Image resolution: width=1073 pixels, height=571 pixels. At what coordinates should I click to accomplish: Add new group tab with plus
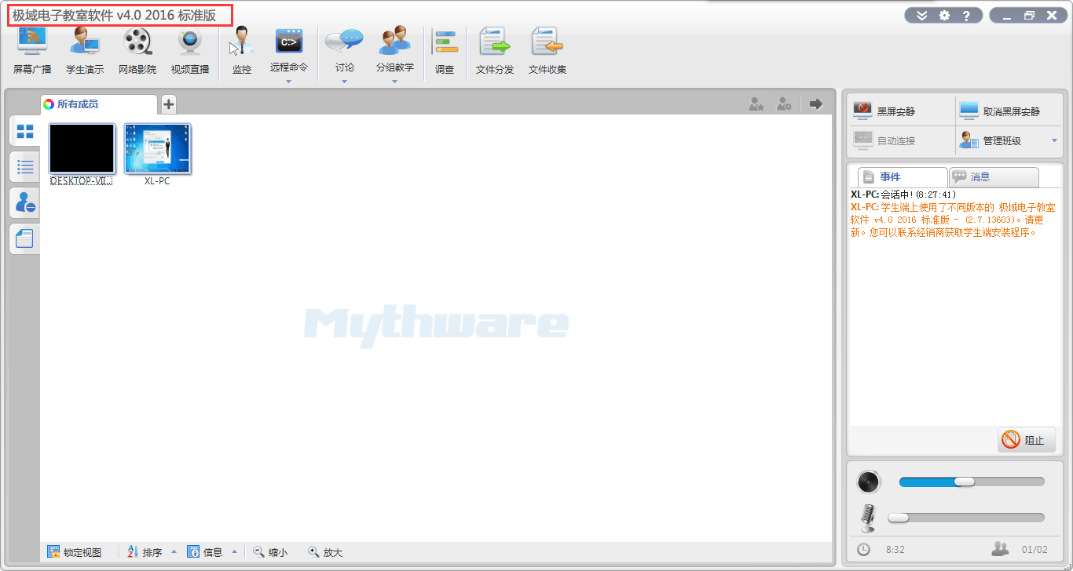pos(169,104)
